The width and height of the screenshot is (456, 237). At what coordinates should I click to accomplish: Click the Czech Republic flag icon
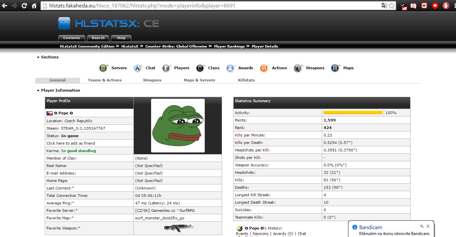(x=49, y=113)
